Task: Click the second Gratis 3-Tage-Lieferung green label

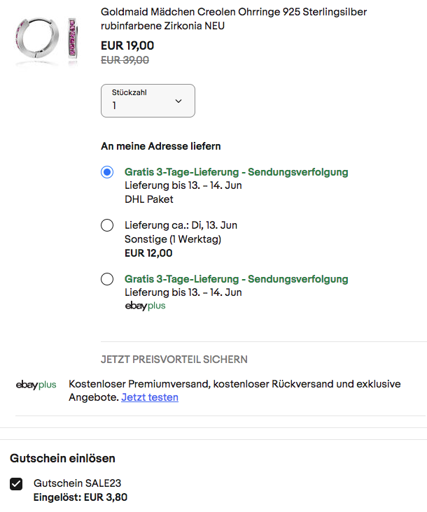Action: coord(236,279)
